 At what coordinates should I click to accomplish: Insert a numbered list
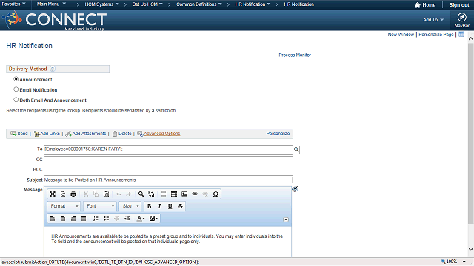click(x=96, y=219)
